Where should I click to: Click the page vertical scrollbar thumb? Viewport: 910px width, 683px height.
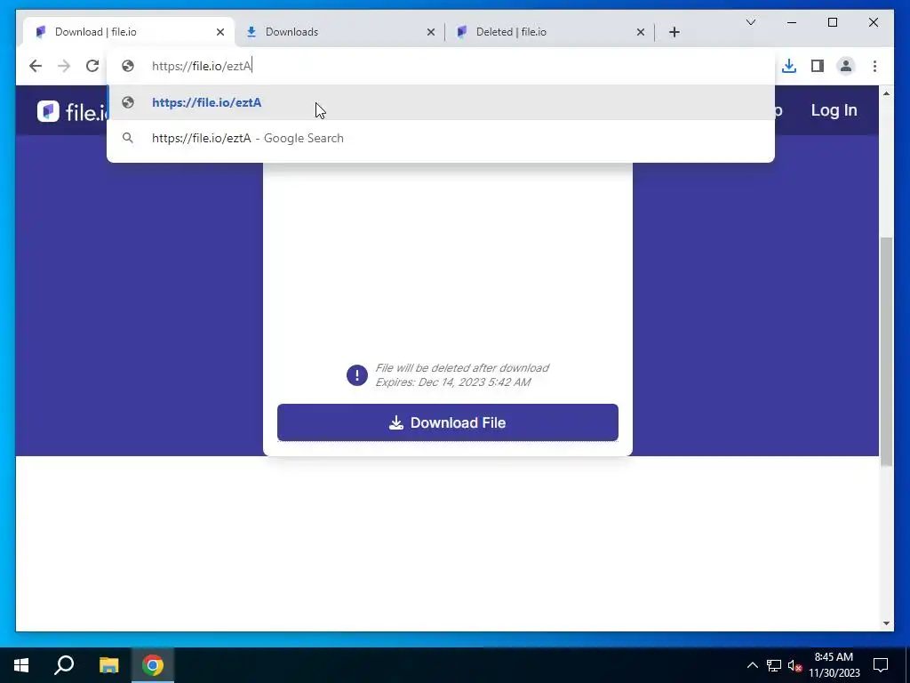[886, 350]
